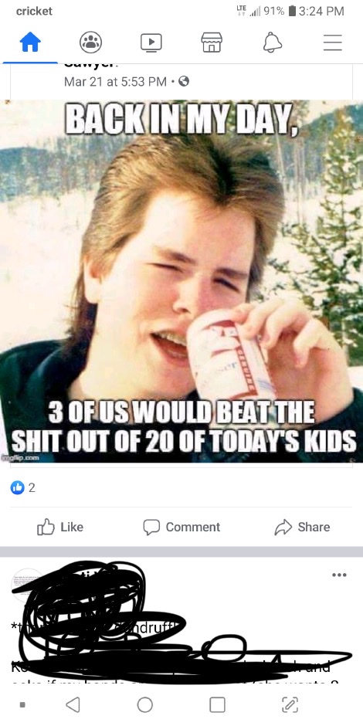363x726 pixels.
Task: Share the meme post
Action: [302, 527]
